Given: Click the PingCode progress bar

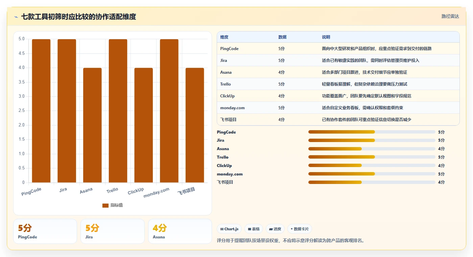Looking at the screenshot, I should click(372, 132).
